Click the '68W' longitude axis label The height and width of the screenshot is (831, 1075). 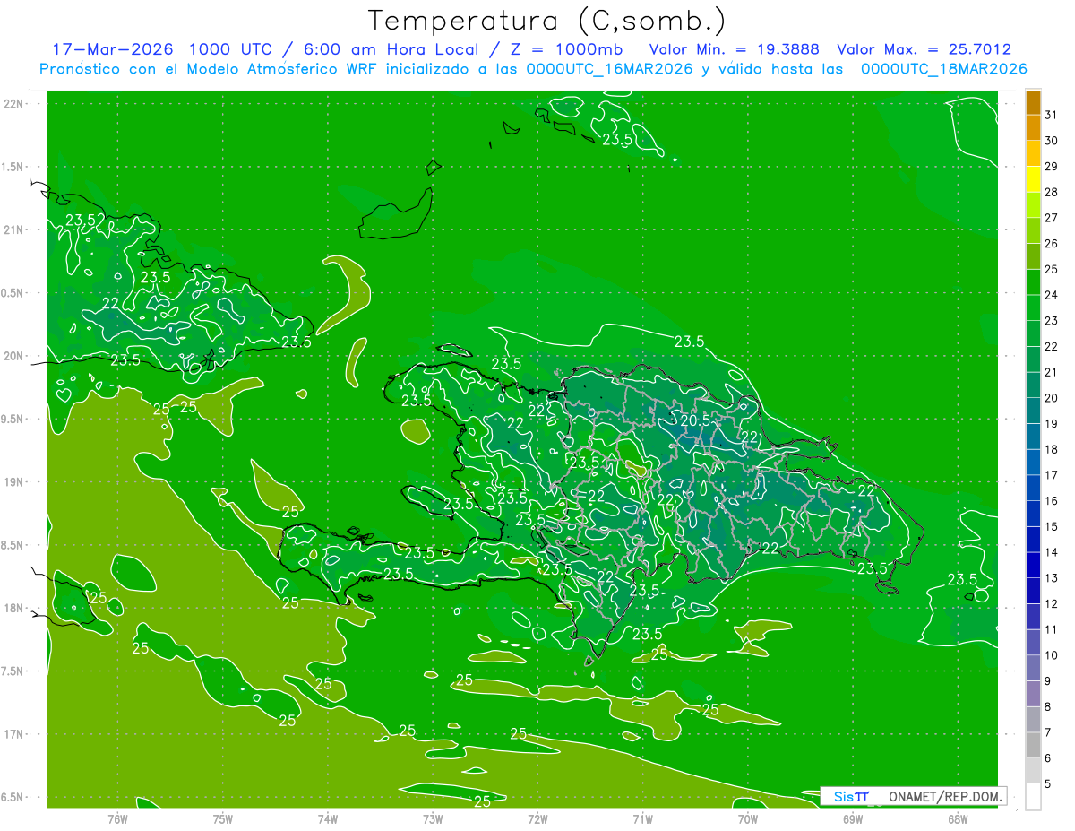coord(958,818)
